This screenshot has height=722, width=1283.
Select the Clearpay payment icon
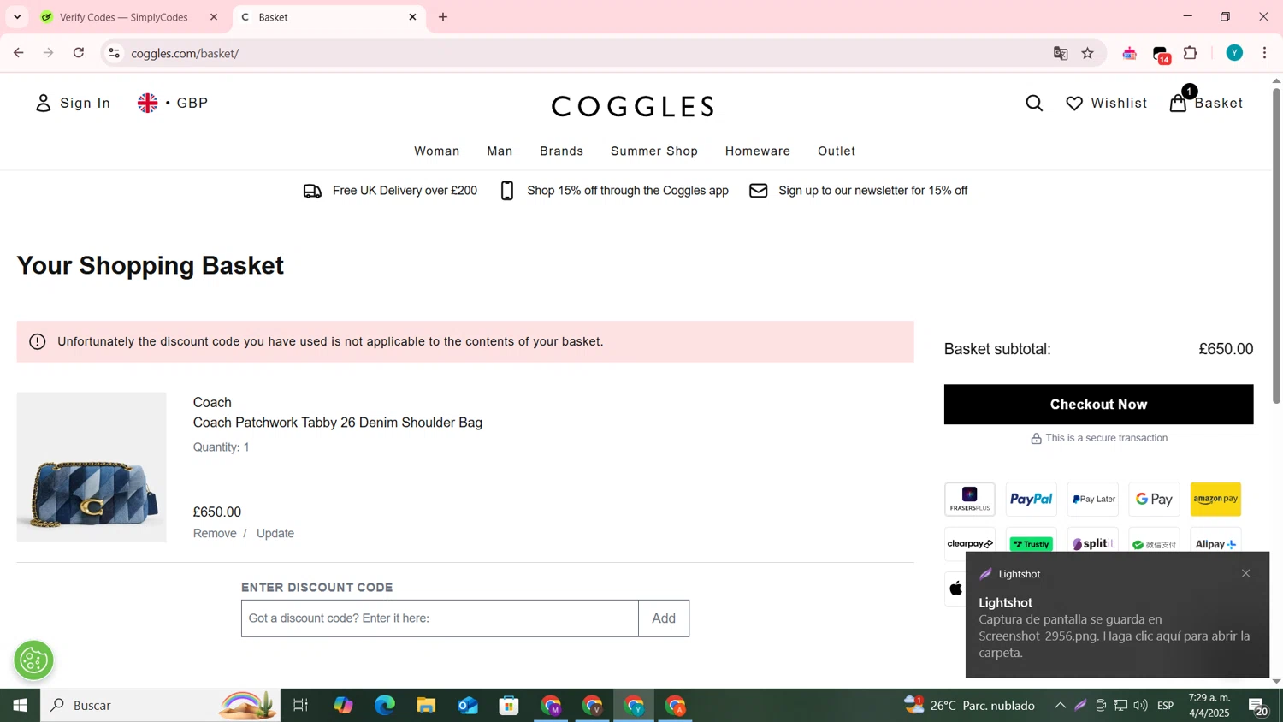[970, 543]
